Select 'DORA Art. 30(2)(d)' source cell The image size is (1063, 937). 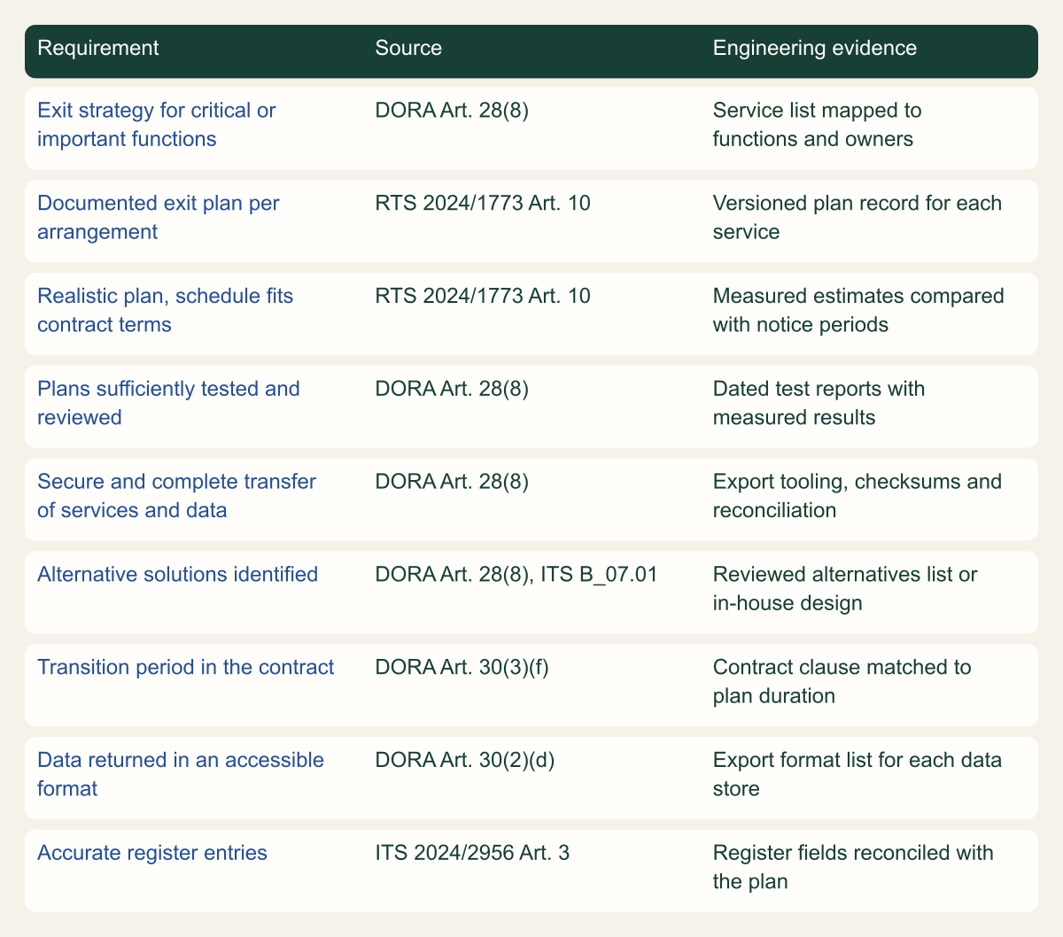pyautogui.click(x=465, y=761)
